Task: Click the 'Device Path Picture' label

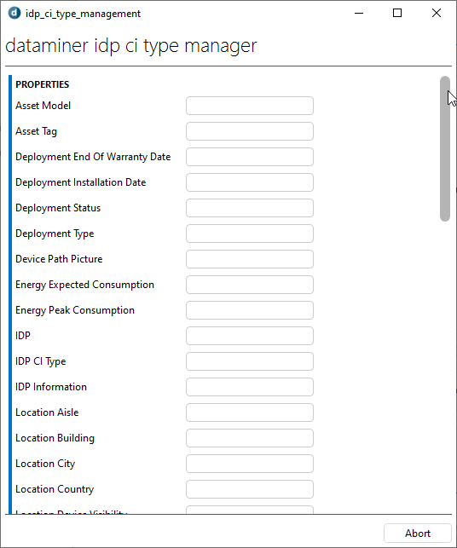Action: click(59, 259)
